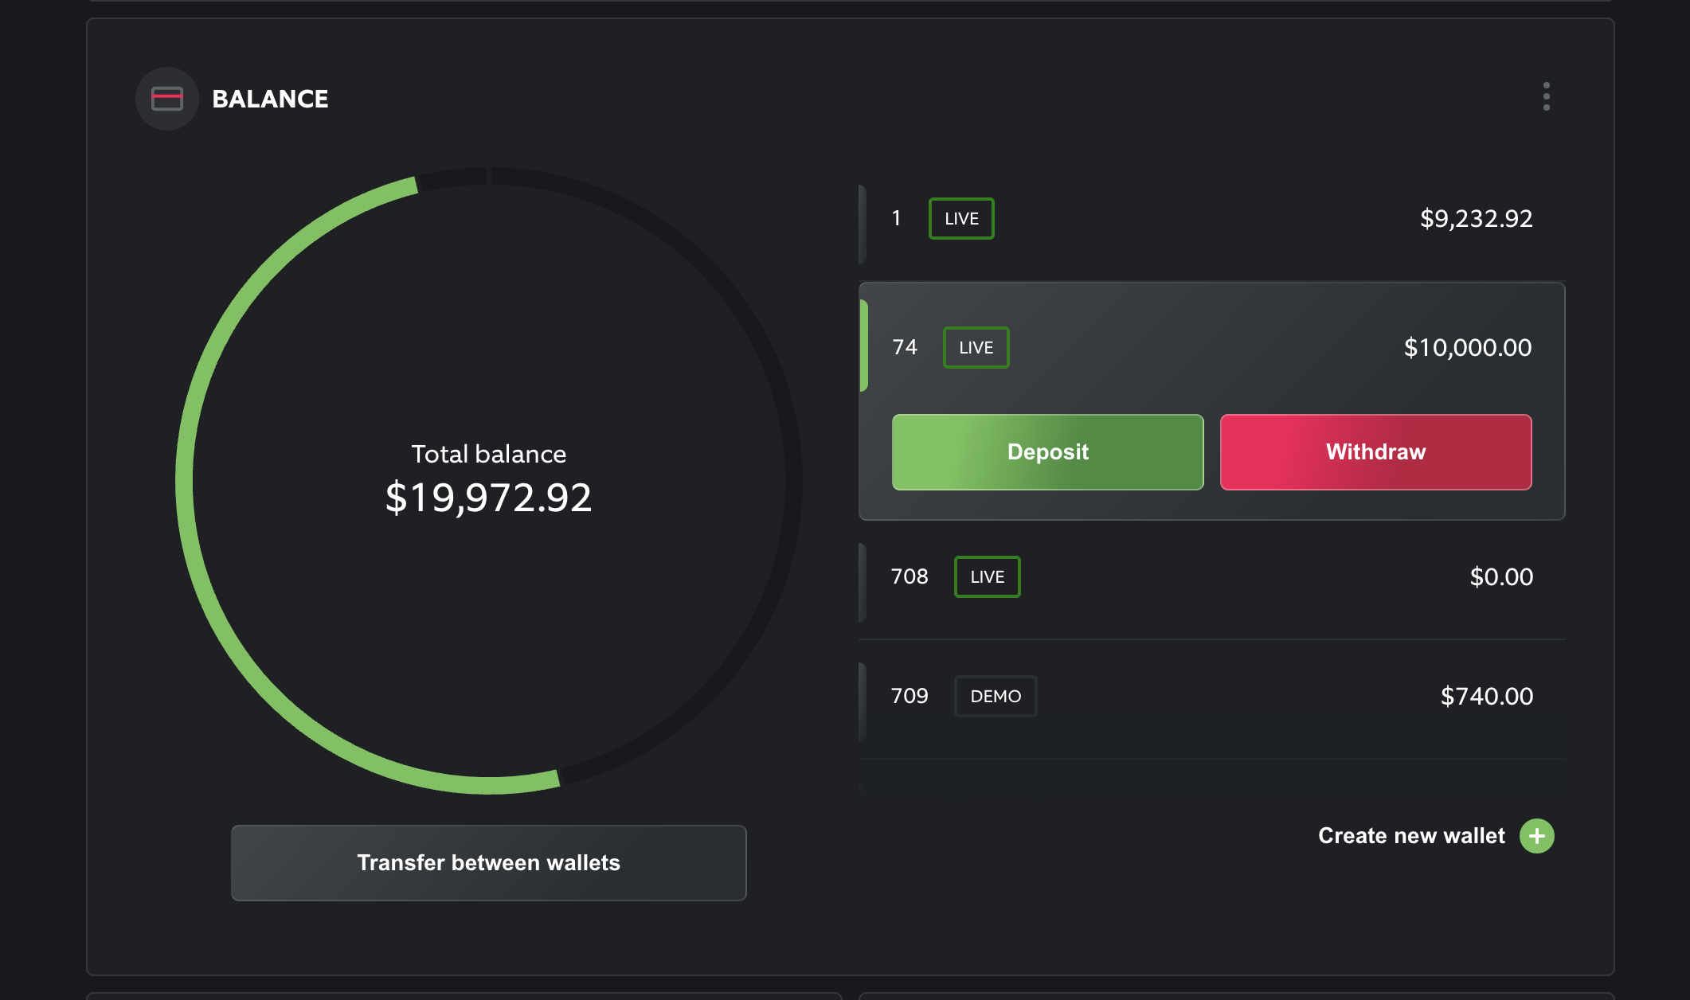
Task: Click the Withdraw button
Action: click(1375, 452)
